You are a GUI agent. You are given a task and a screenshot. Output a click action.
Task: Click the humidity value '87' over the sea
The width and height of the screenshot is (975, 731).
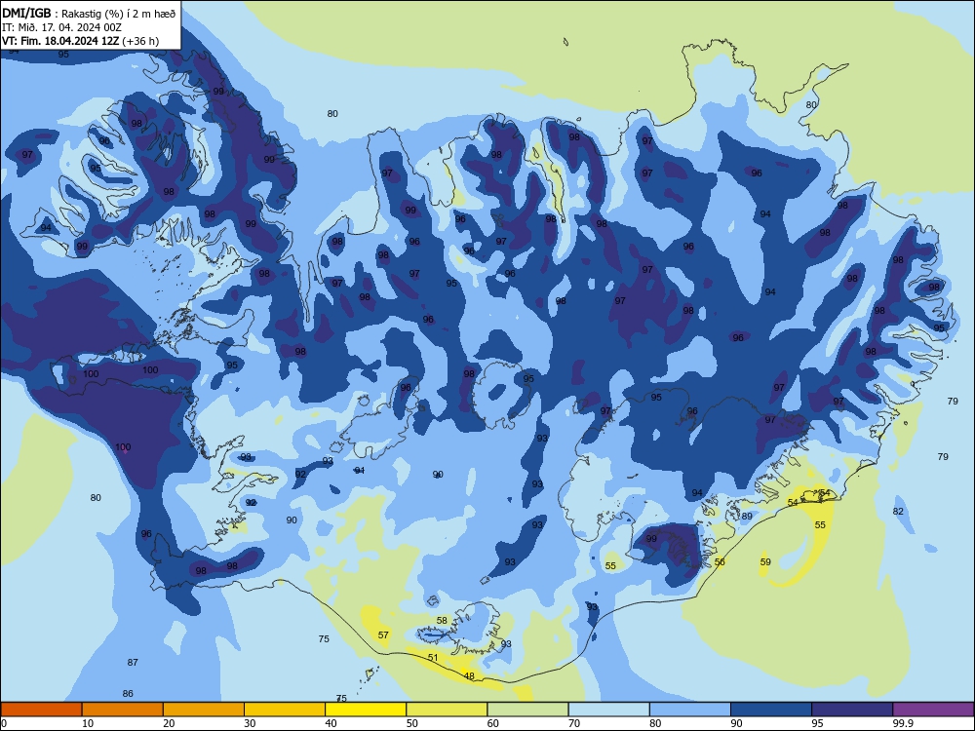[x=133, y=663]
